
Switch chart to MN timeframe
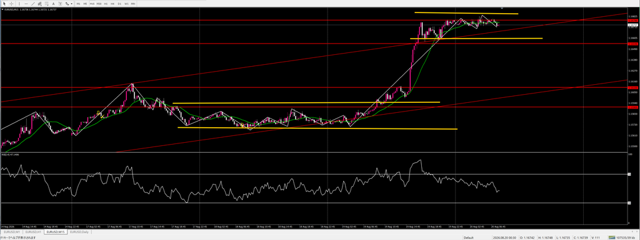(133, 4)
